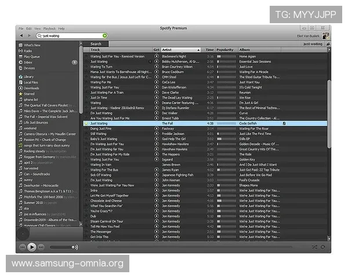Image resolution: width=348 pixels, height=278 pixels.
Task: Open the Radio section in sidebar
Action: [27, 51]
